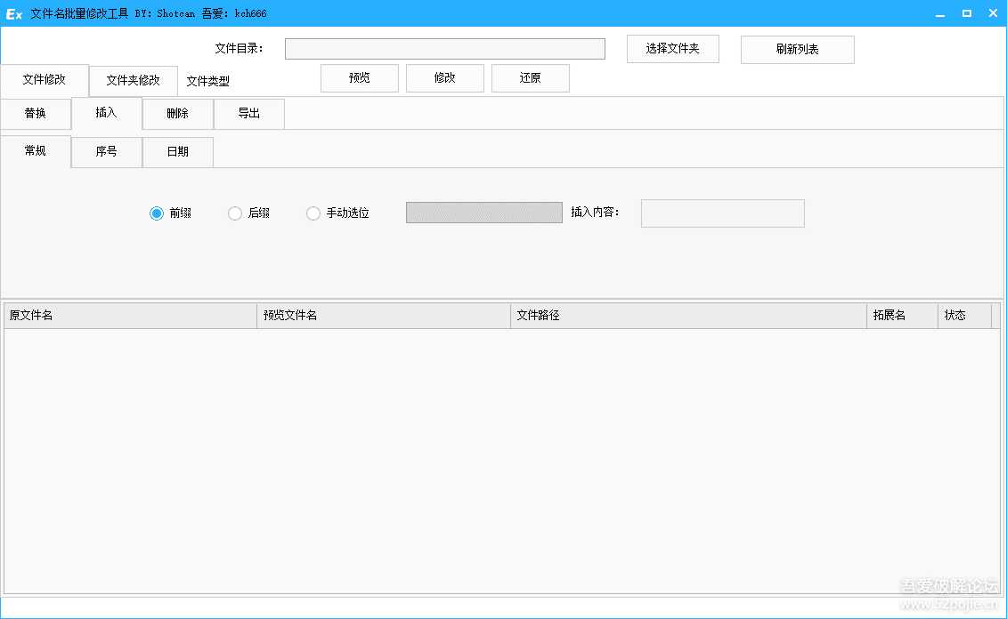Switch to the 文件夹修改 tab
Image resolution: width=1007 pixels, height=619 pixels.
click(x=133, y=80)
